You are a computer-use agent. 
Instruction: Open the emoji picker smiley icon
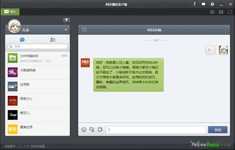(x=84, y=130)
